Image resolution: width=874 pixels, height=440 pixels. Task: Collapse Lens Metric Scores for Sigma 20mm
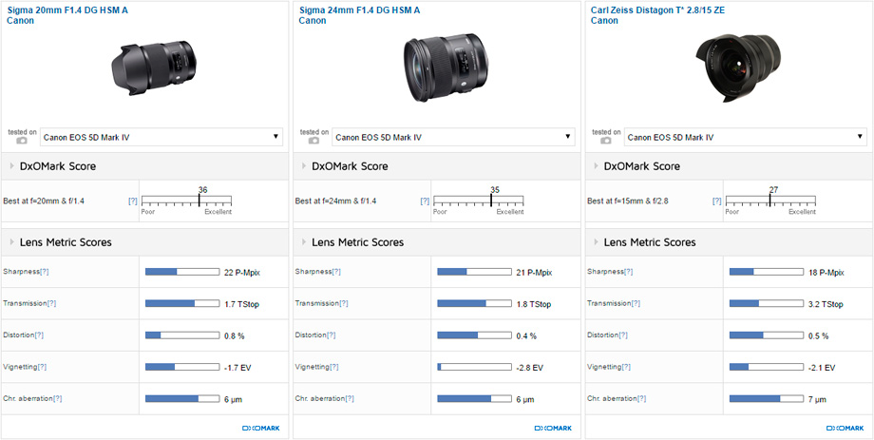[12, 242]
